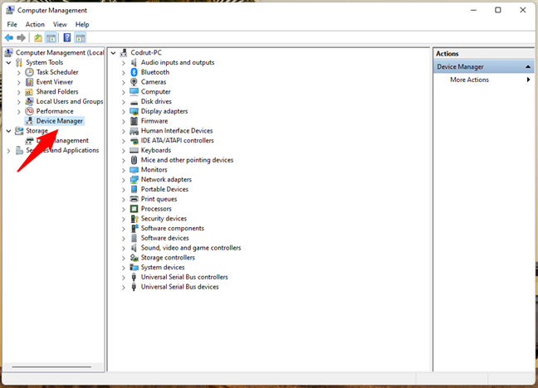Open the Help menu

82,24
